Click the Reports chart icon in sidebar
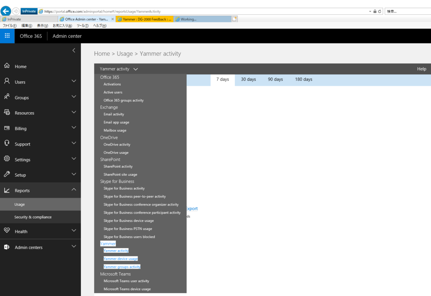Image resolution: width=431 pixels, height=296 pixels. pos(7,190)
